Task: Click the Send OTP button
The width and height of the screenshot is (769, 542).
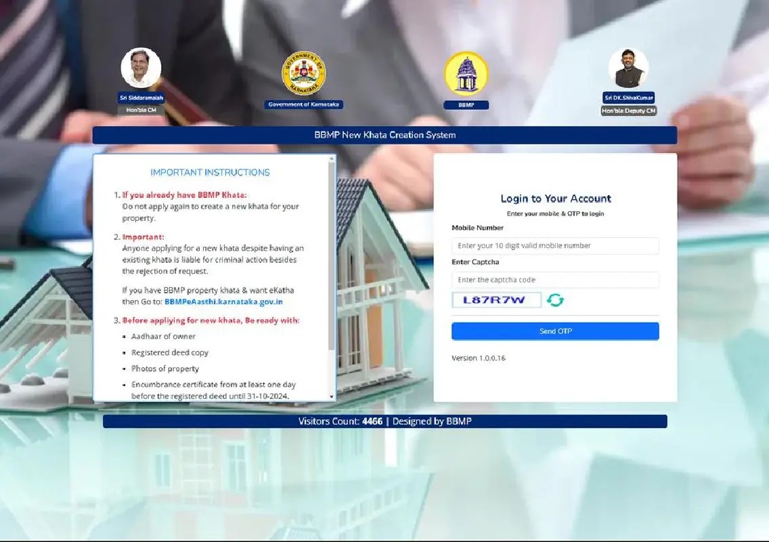Action: (x=555, y=331)
